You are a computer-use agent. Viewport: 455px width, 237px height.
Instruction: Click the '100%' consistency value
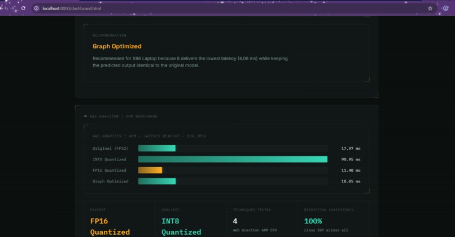pos(313,221)
